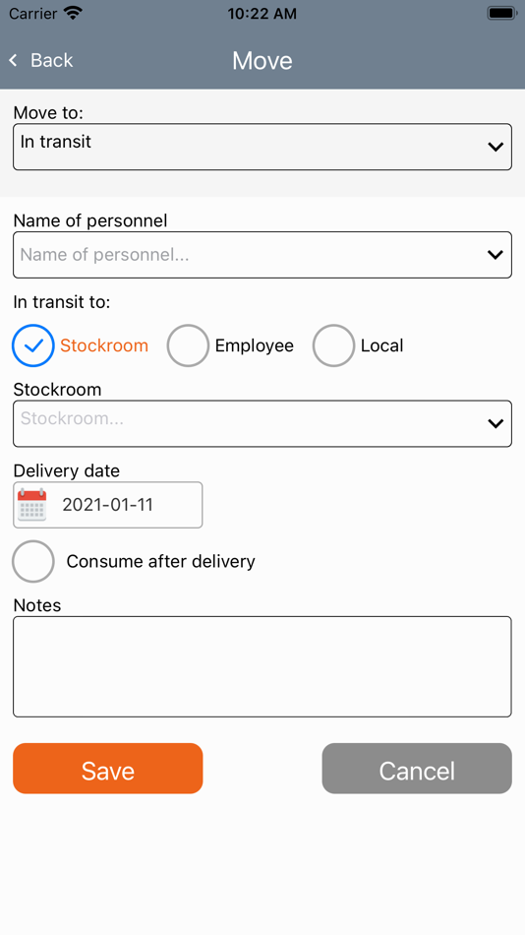Expand the Move to dropdown arrow
The width and height of the screenshot is (525, 935).
coord(496,147)
